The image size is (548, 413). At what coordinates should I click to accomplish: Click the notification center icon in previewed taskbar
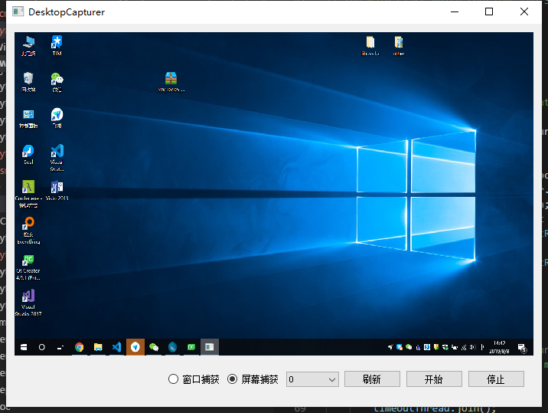tap(522, 348)
